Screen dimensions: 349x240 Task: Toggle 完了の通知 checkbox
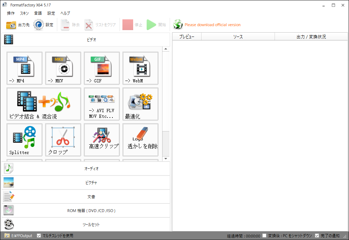(317, 236)
